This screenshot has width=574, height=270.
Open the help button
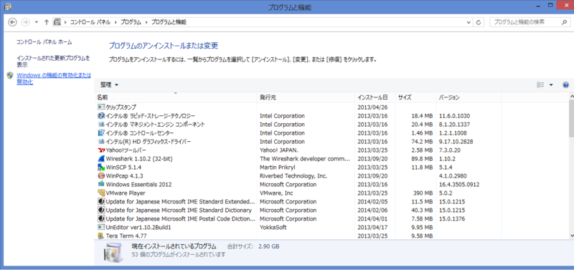565,85
